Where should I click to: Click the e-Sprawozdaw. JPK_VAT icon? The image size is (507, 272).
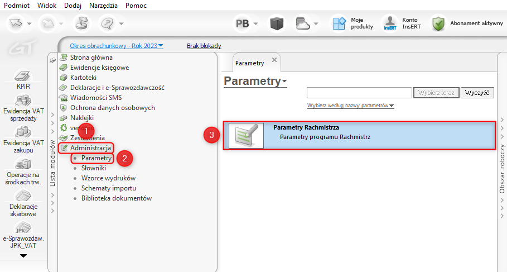pos(23,228)
